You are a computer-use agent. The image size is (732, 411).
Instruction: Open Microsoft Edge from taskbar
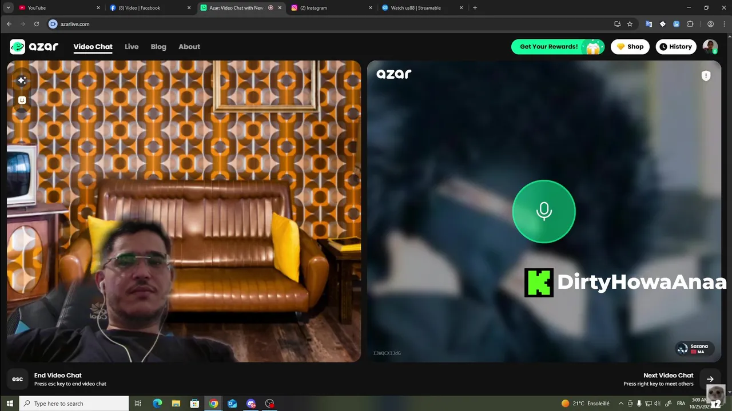coord(157,404)
